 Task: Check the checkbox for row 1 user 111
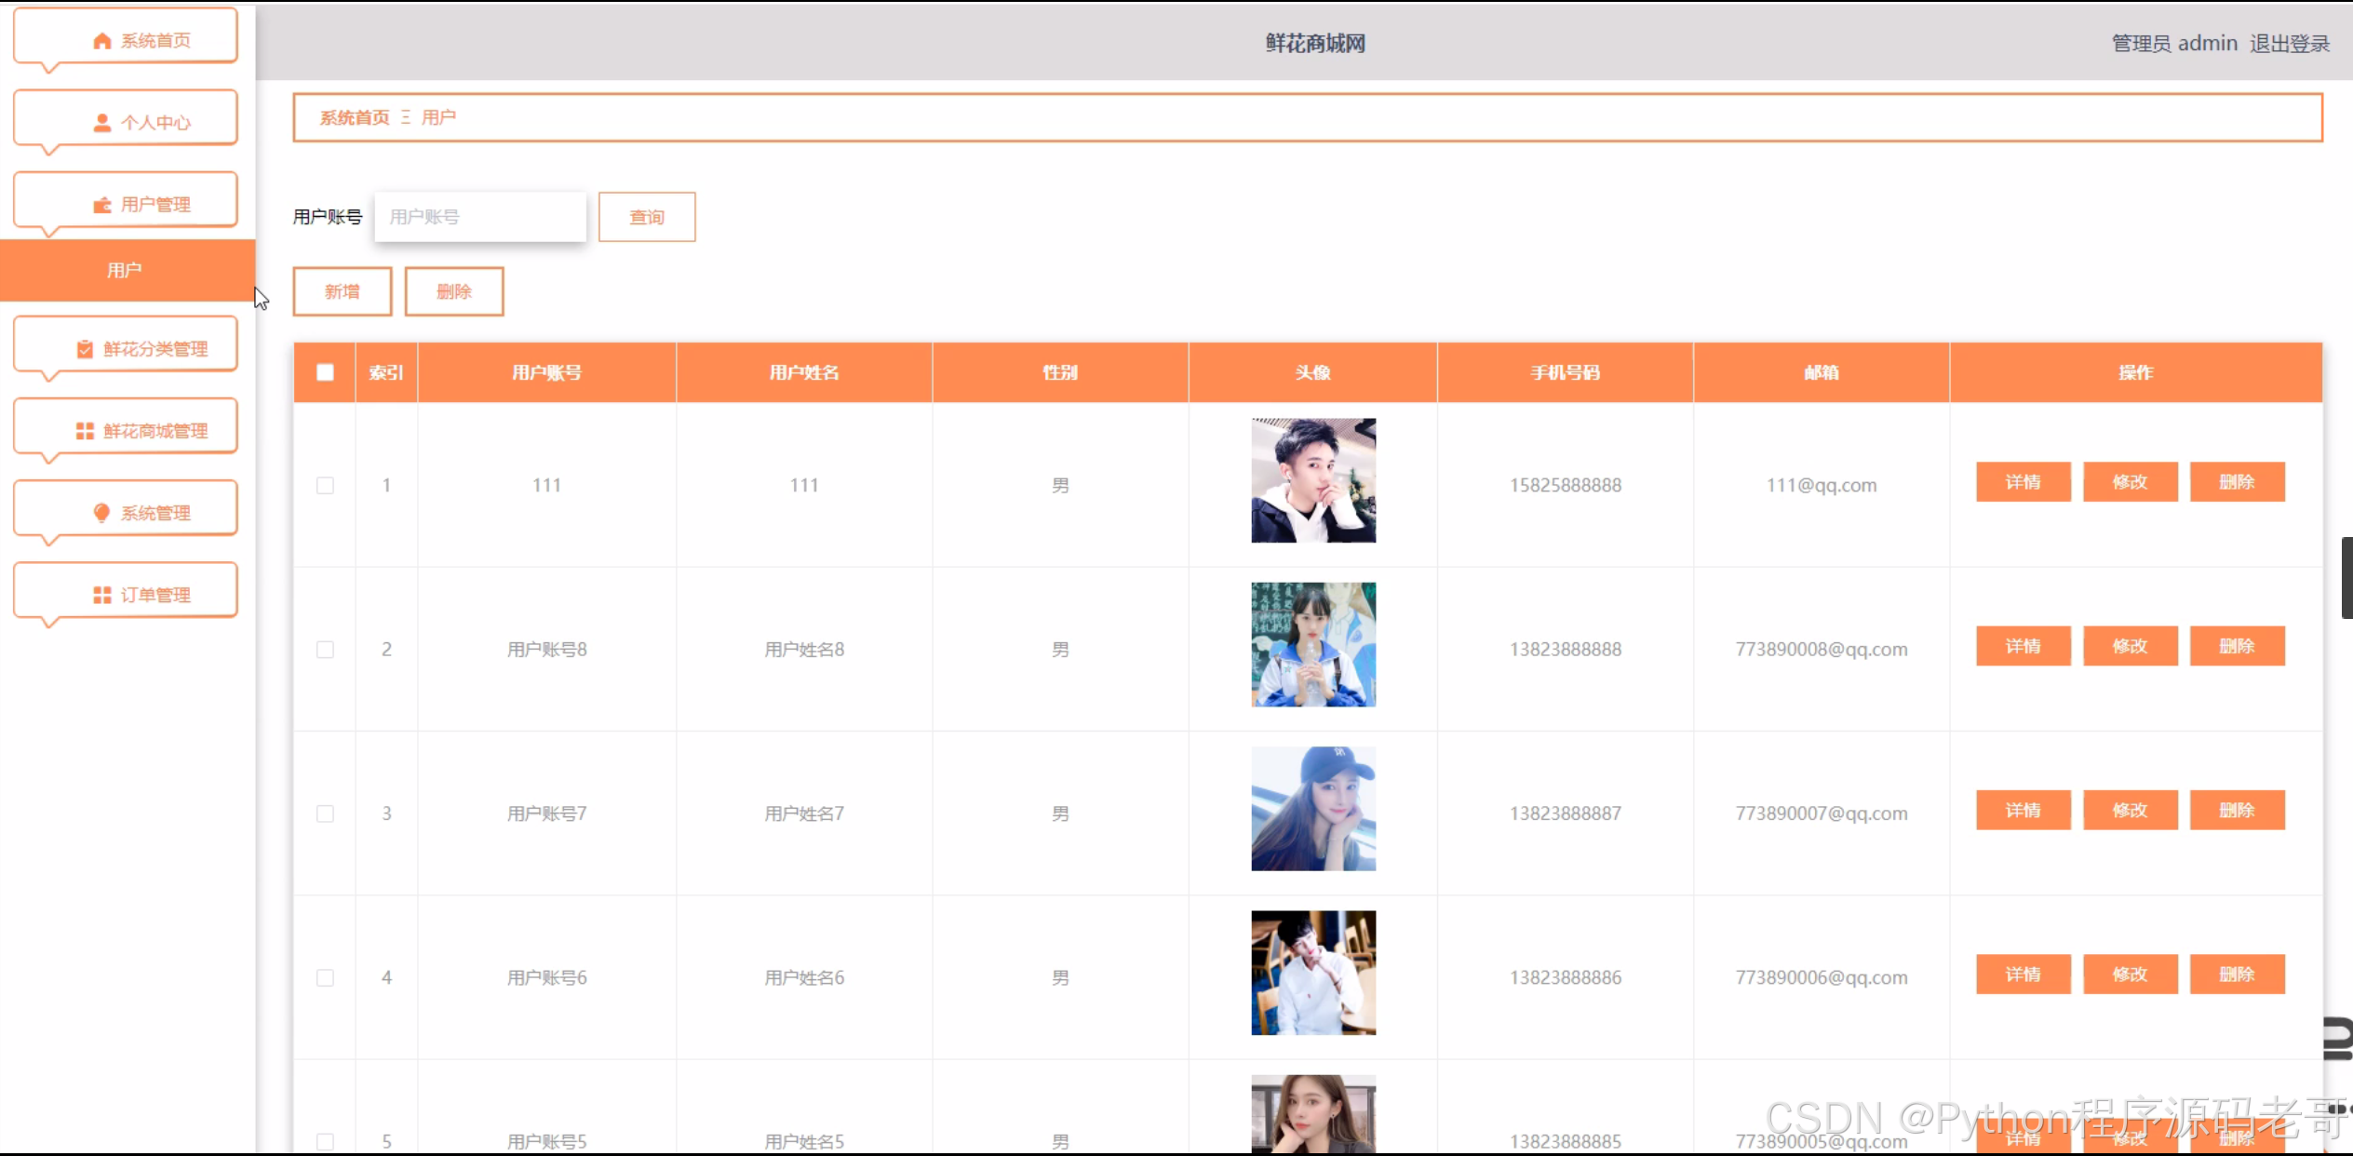(325, 485)
